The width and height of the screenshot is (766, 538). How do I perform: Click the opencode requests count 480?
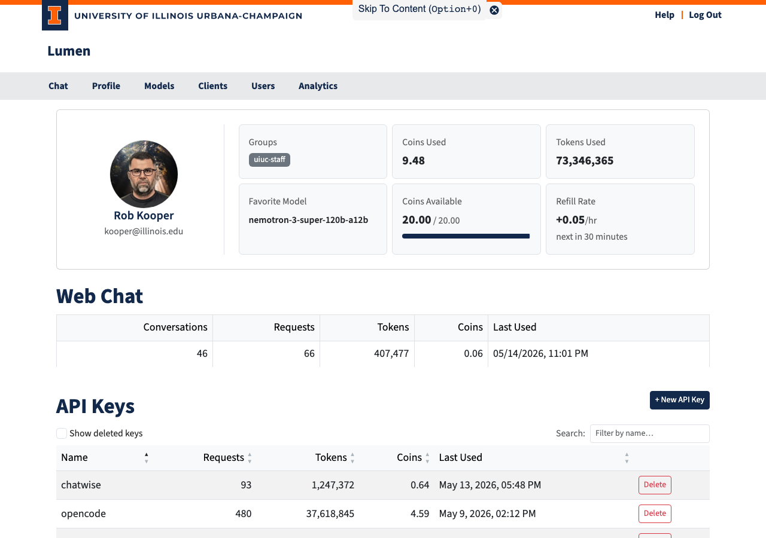(244, 513)
